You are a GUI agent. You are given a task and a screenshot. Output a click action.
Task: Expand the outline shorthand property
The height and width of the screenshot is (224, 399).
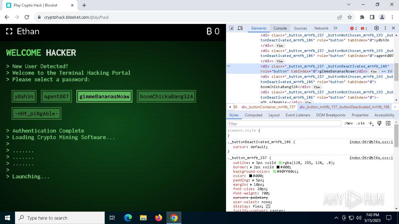pyautogui.click(x=253, y=163)
